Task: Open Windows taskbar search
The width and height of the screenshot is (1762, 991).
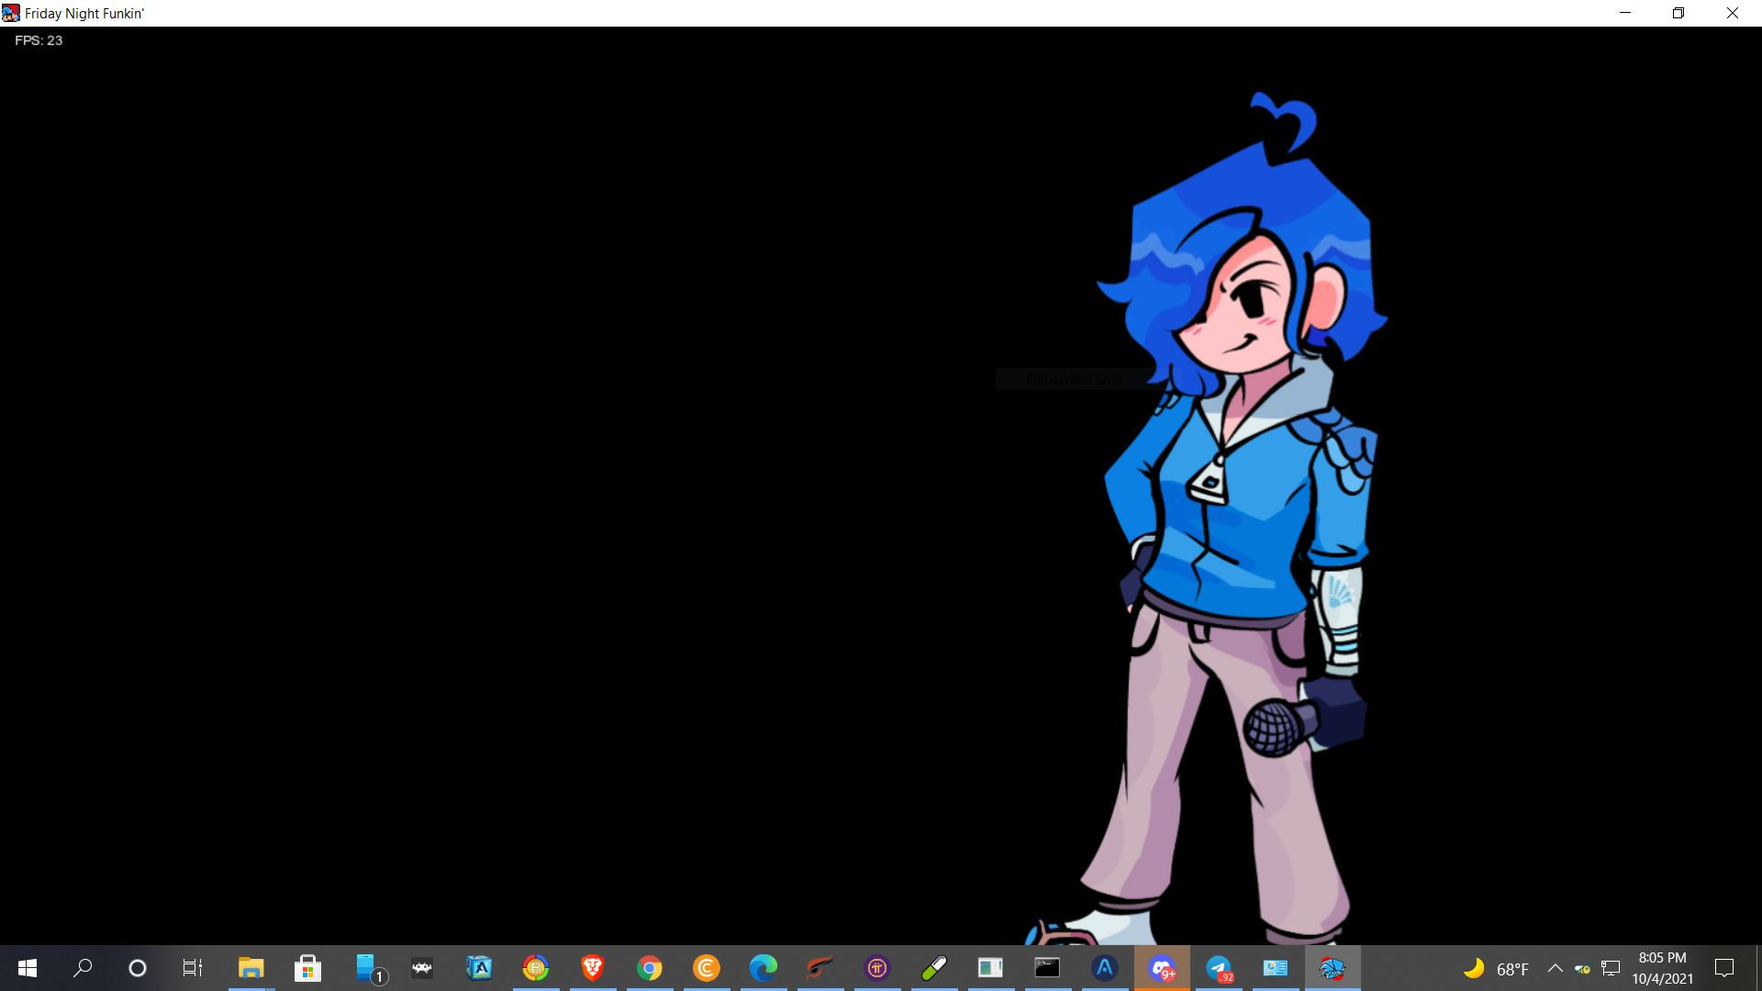Action: (83, 968)
